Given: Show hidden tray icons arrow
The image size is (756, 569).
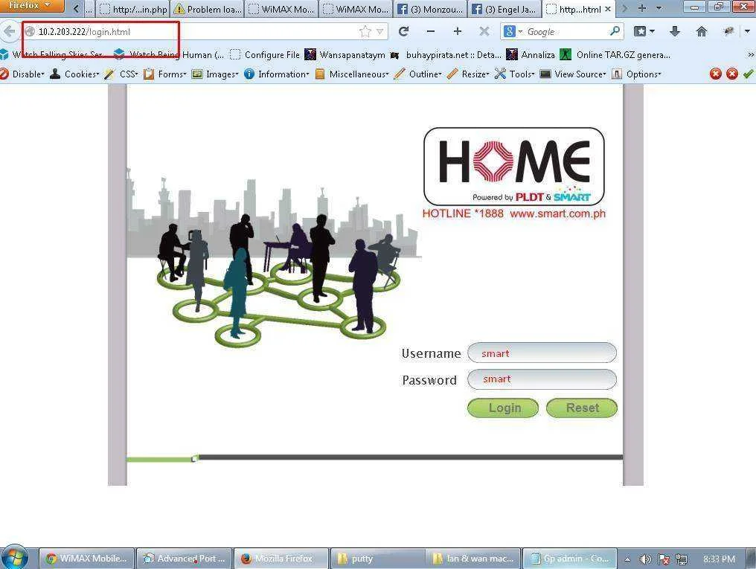Looking at the screenshot, I should 627,559.
